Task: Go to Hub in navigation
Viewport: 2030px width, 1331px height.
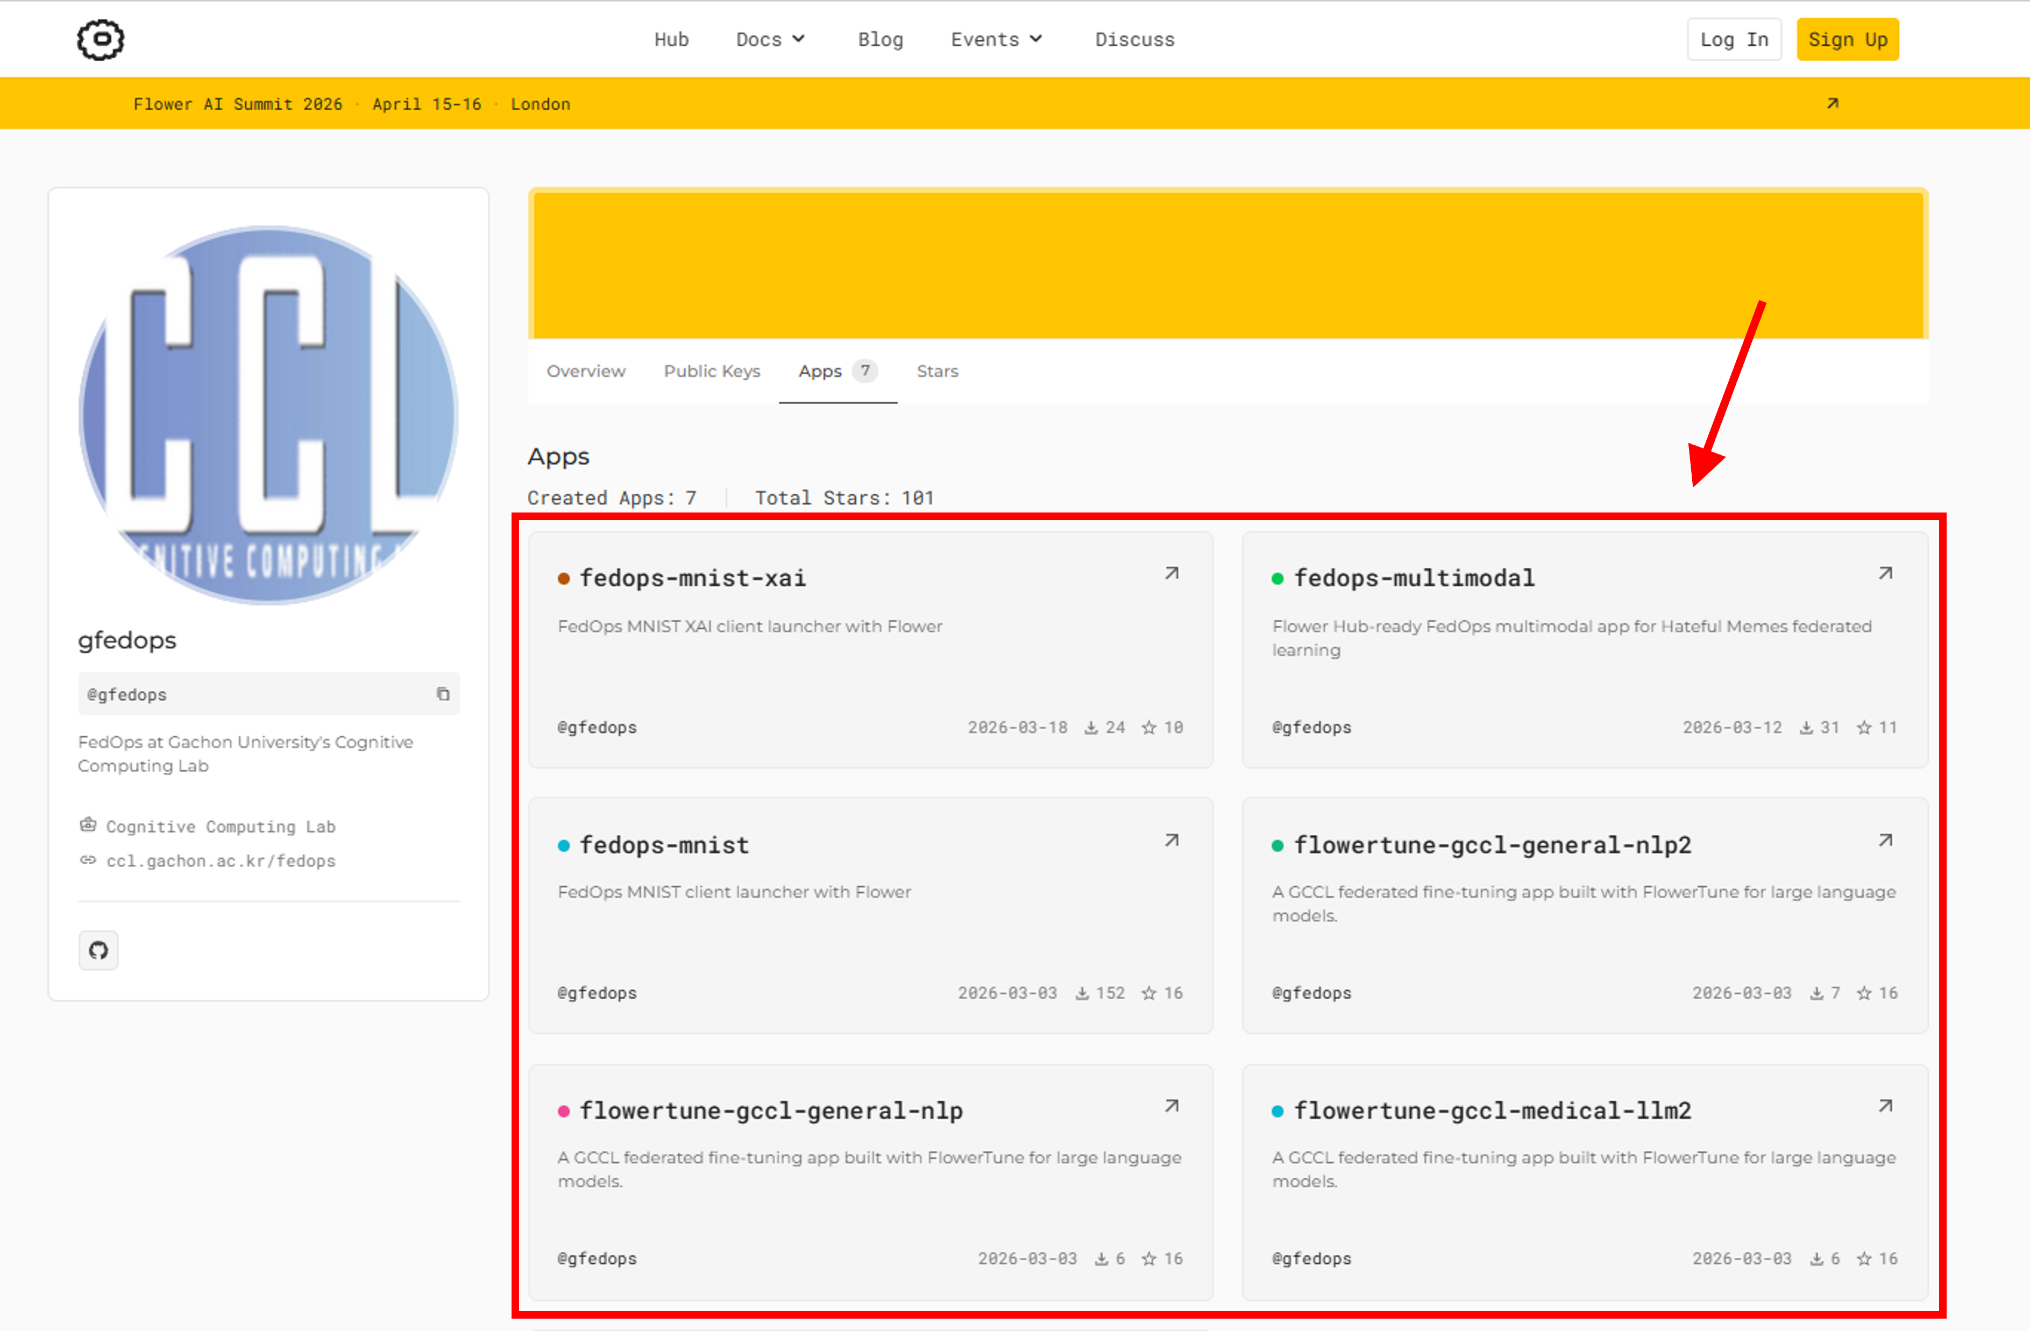Action: [671, 39]
